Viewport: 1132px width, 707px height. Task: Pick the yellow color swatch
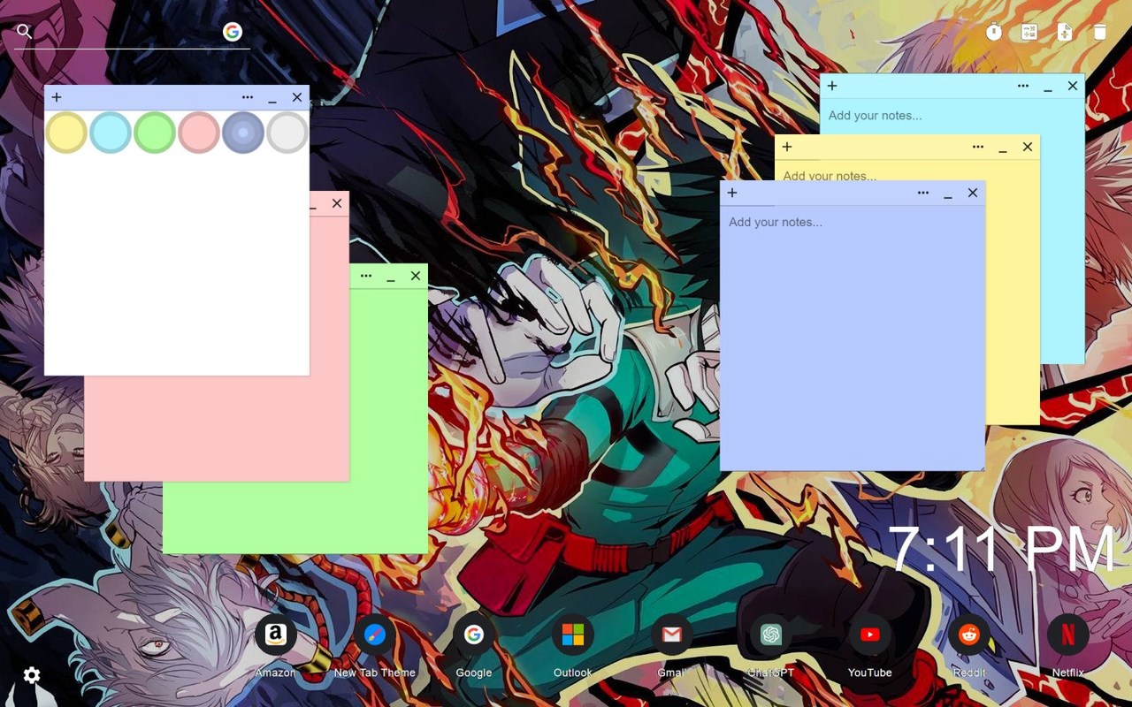(66, 133)
